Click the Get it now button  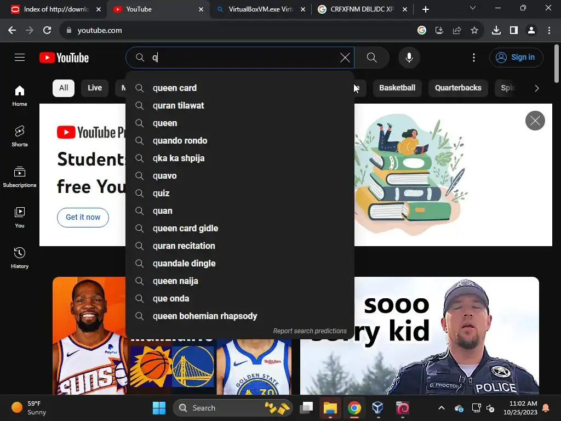[83, 217]
